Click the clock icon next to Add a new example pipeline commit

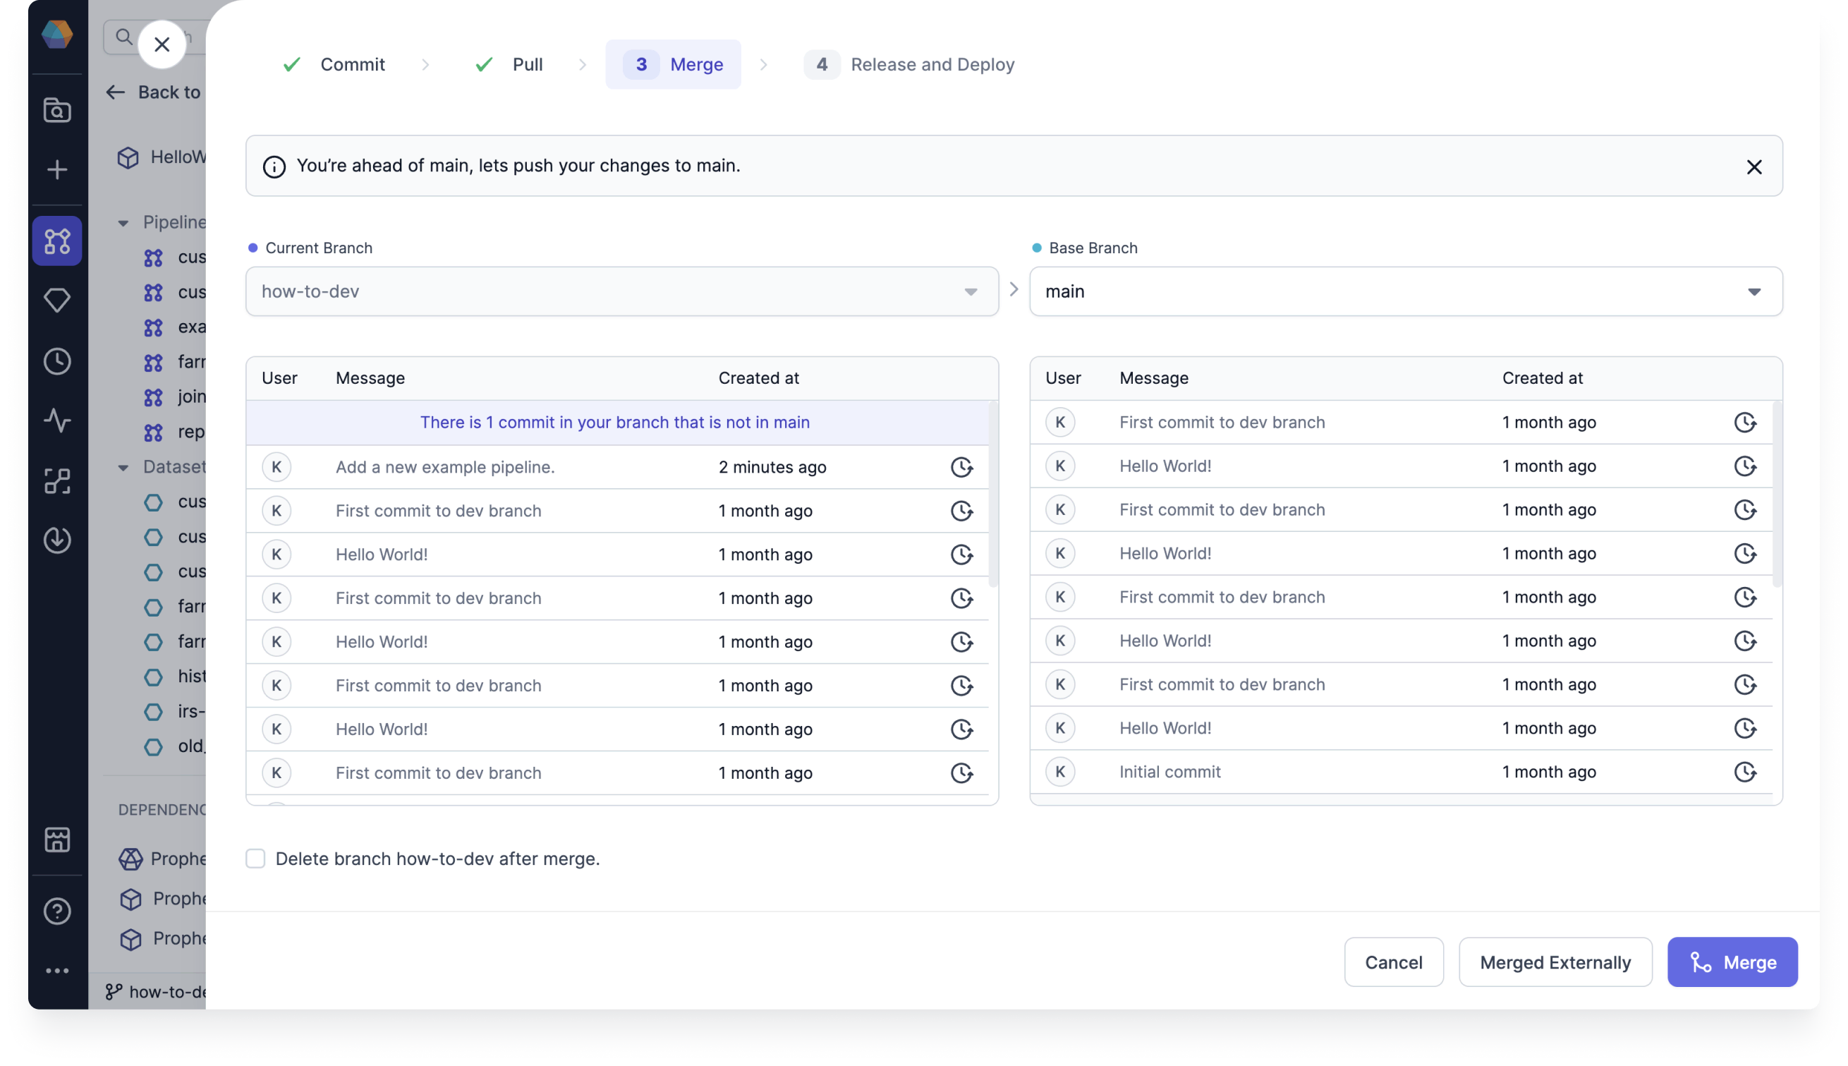click(x=962, y=467)
